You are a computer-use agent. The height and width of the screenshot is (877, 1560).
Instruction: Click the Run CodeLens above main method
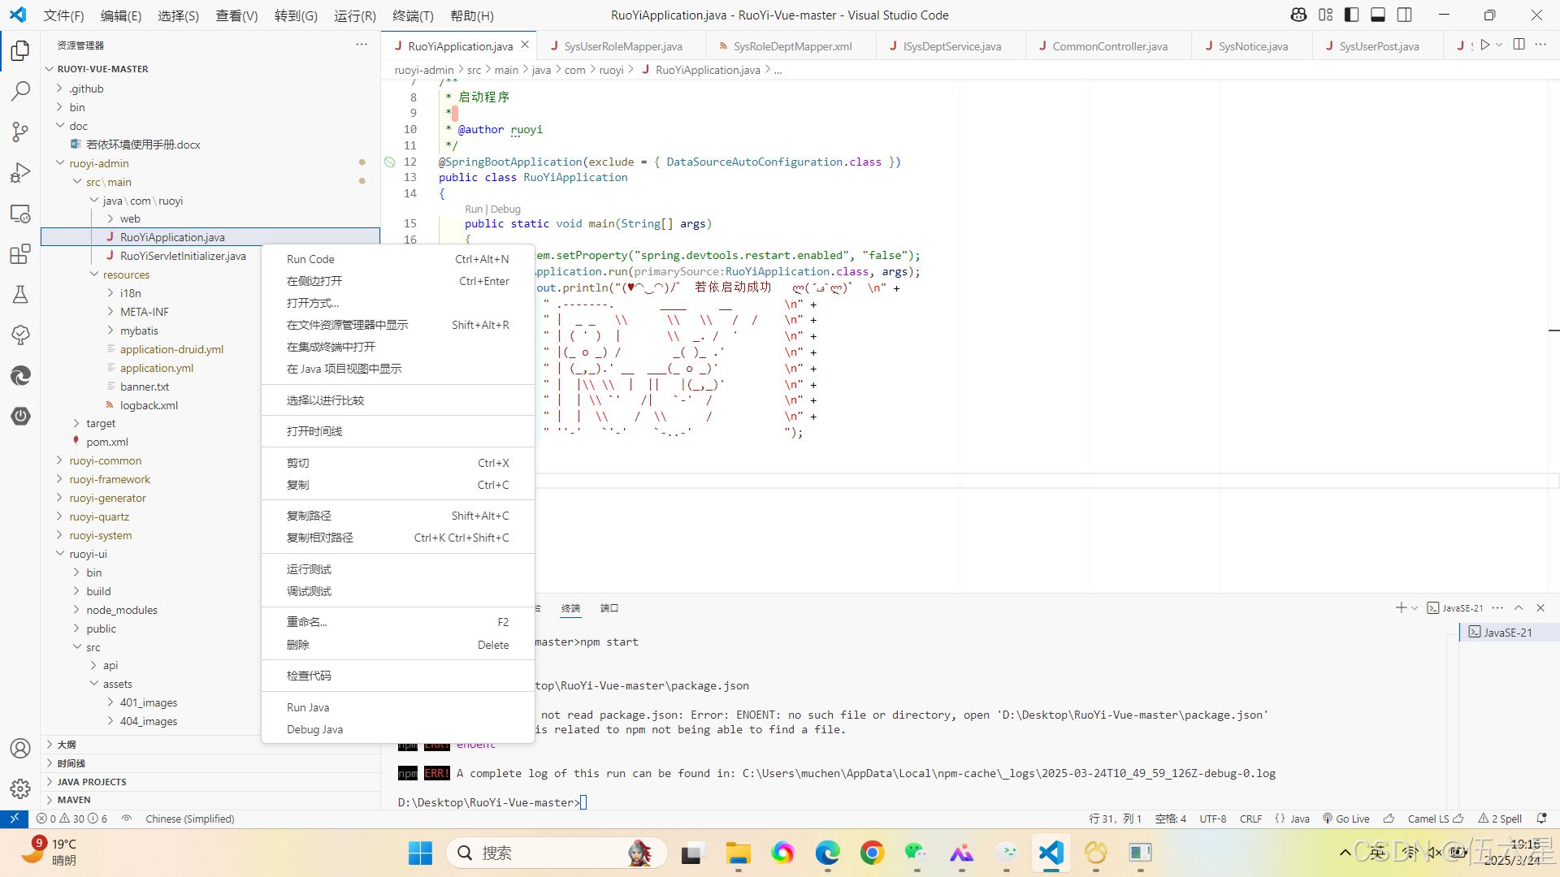pyautogui.click(x=473, y=209)
